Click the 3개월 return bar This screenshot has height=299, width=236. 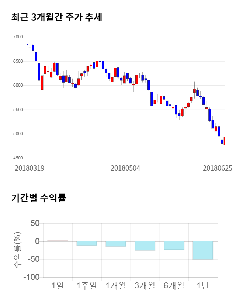pyautogui.click(x=145, y=246)
